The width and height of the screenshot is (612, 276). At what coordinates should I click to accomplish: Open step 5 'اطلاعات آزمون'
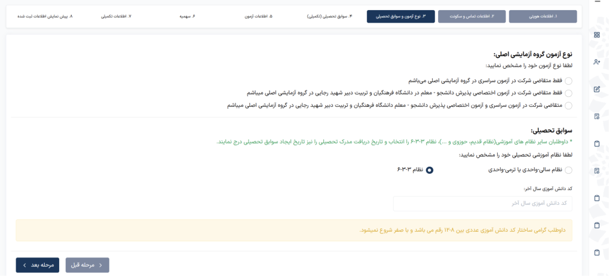click(x=258, y=17)
